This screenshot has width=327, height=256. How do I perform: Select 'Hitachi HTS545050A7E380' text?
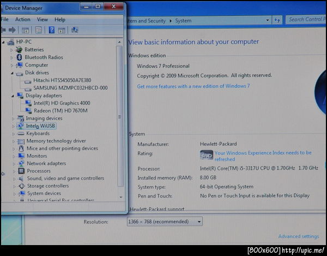[62, 80]
